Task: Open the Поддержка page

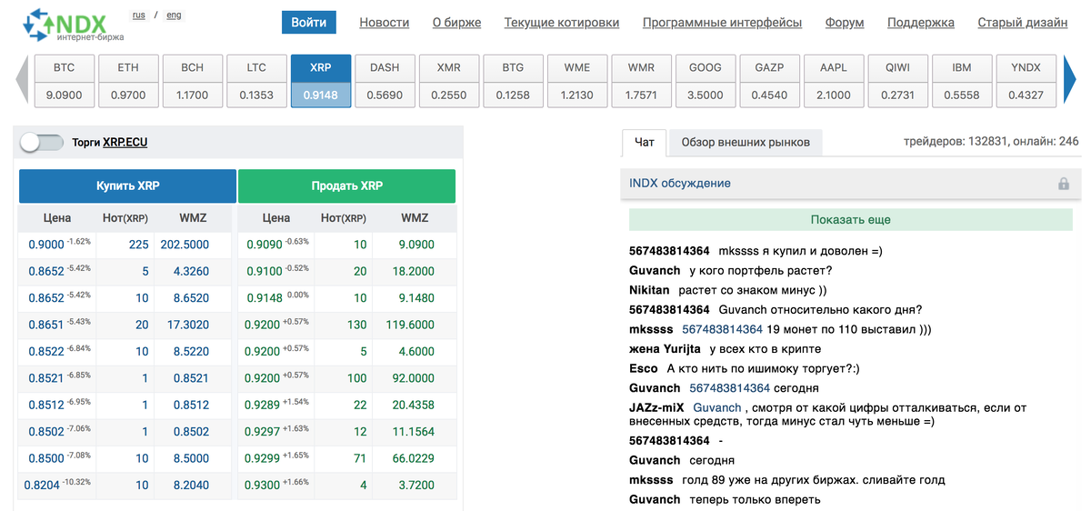Action: 921,23
